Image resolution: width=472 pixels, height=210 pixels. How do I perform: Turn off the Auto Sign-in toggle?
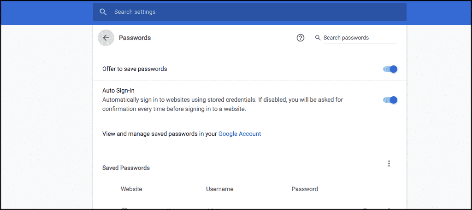390,100
